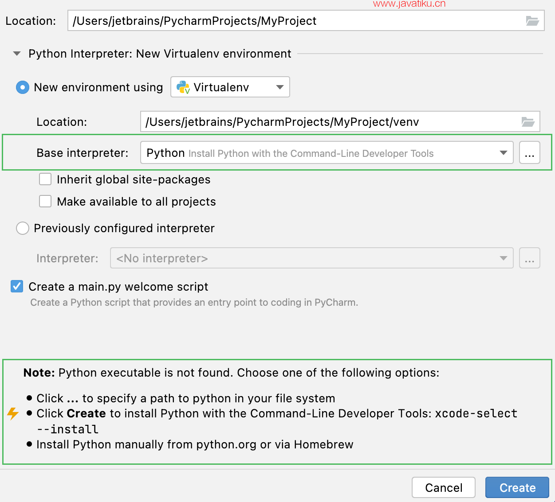Open the disabled Interpreter No interpreter dropdown
555x502 pixels.
coord(312,258)
